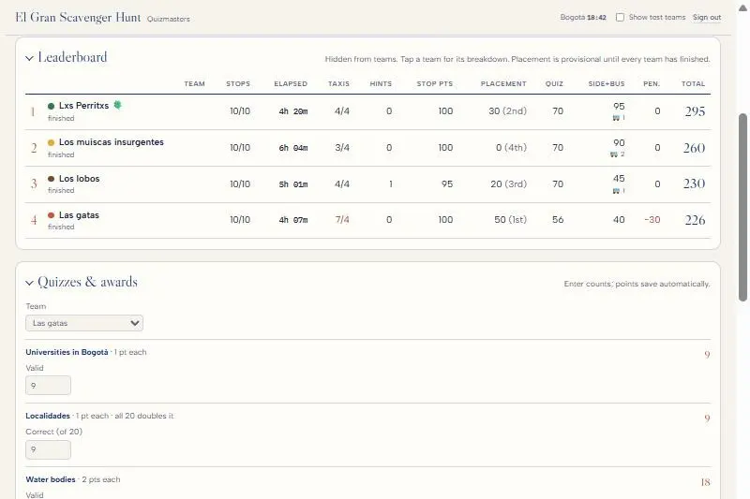This screenshot has height=499, width=750.
Task: Click the Bogotá 18:42 clock text
Action: pyautogui.click(x=583, y=17)
